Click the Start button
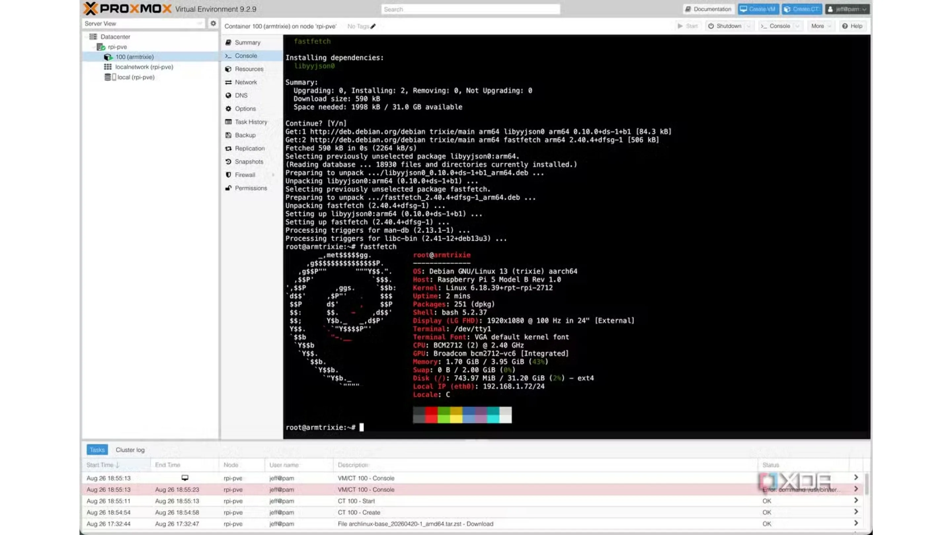This screenshot has width=952, height=535. click(x=688, y=26)
